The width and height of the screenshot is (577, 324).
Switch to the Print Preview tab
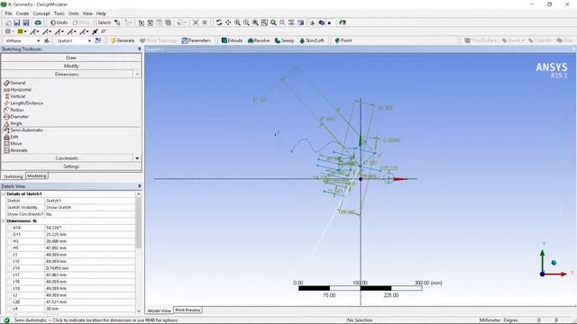pyautogui.click(x=188, y=310)
